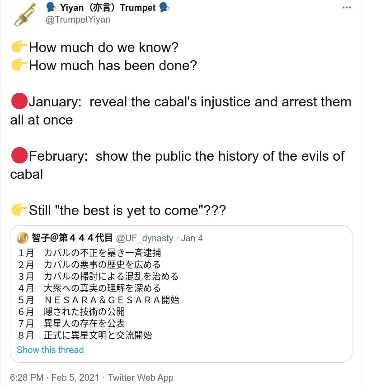Open the trumpet profile avatar
This screenshot has width=366, height=388.
pyautogui.click(x=24, y=14)
